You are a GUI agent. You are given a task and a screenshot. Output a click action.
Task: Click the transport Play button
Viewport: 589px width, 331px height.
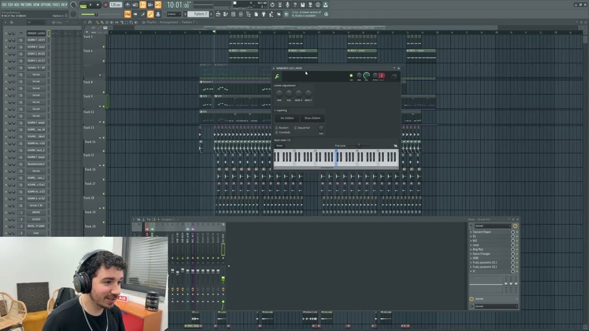[x=90, y=5]
